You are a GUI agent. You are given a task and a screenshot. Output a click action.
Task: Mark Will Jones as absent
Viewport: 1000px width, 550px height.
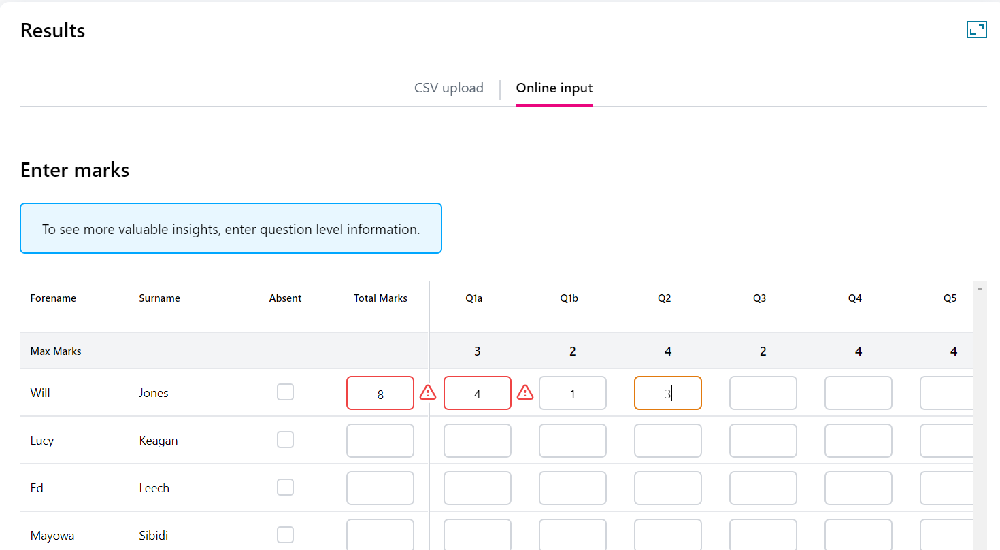[285, 392]
